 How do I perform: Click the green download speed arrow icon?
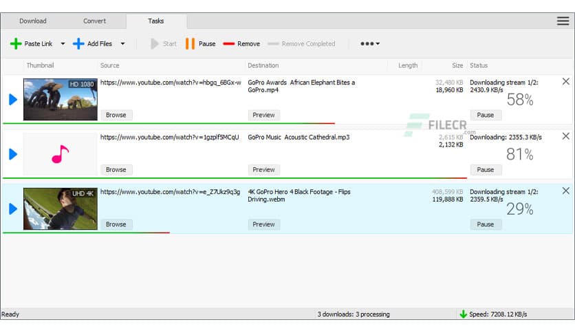(x=463, y=314)
